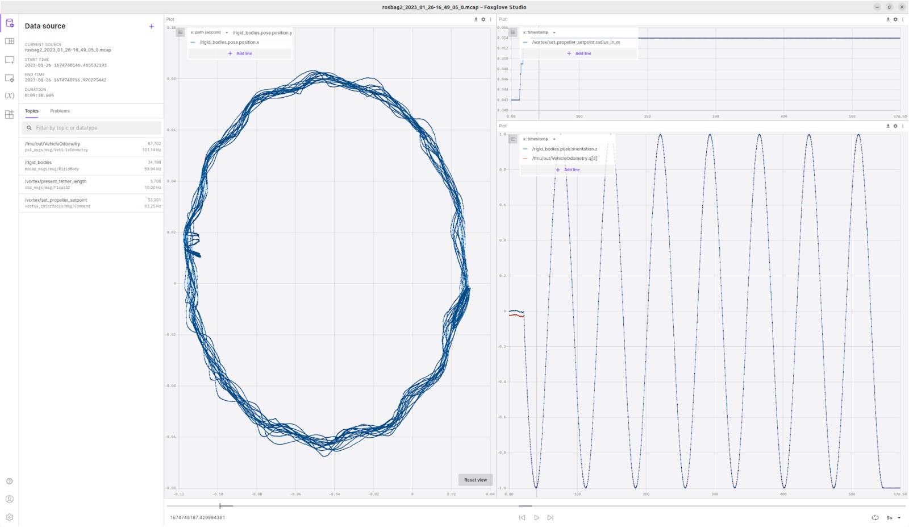Switch to the Problems tab

pos(60,111)
